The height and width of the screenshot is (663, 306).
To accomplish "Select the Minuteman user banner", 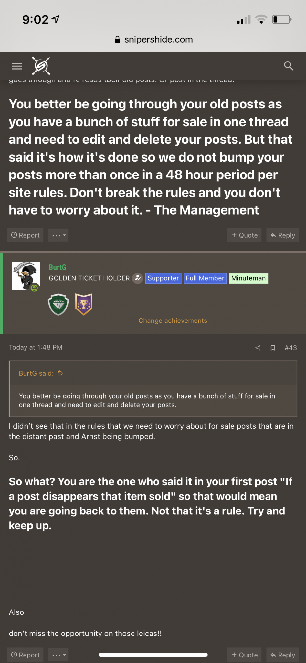I will pos(248,278).
